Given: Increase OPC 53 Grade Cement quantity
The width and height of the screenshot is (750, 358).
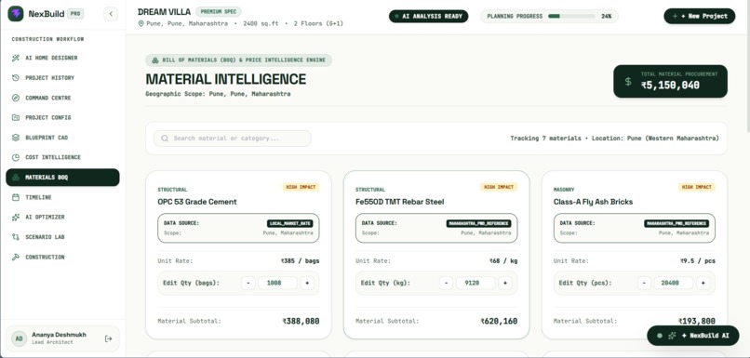Looking at the screenshot, I should 307,283.
